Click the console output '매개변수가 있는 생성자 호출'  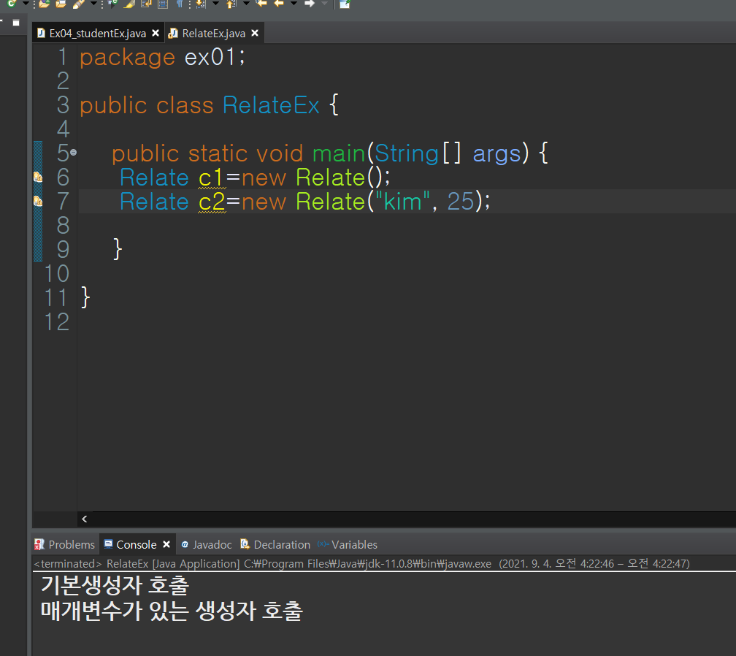(x=172, y=611)
